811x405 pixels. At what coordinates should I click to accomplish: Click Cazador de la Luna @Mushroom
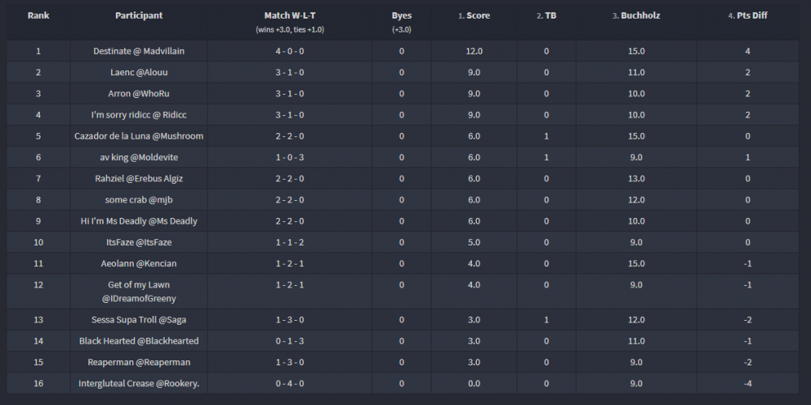[x=139, y=136]
